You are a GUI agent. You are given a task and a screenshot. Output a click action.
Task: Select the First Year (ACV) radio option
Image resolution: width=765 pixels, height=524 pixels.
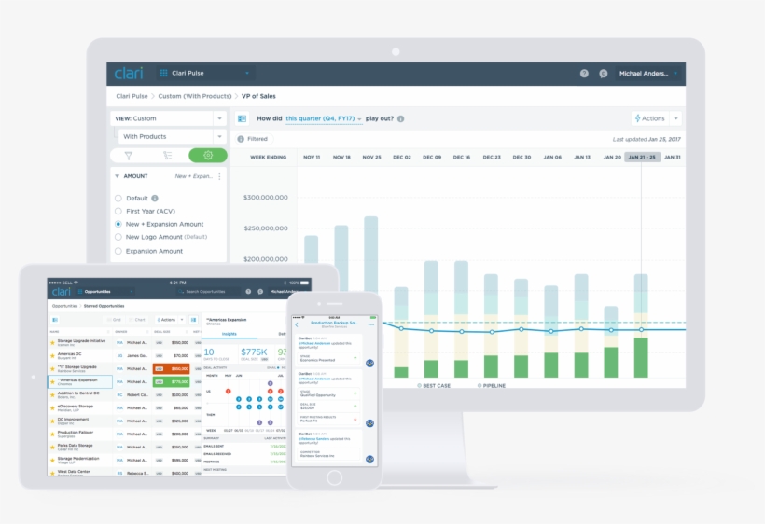pyautogui.click(x=118, y=211)
